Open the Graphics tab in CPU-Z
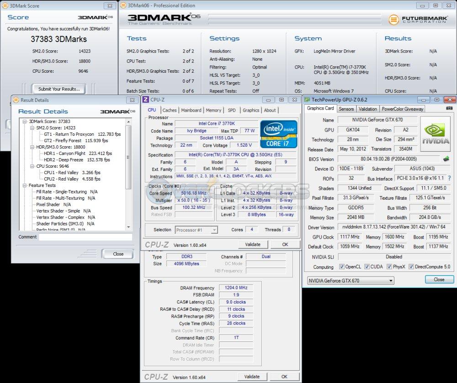 (x=250, y=110)
